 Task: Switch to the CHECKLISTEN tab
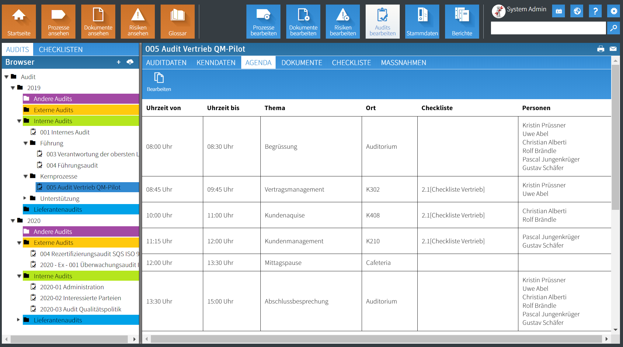[x=61, y=49]
